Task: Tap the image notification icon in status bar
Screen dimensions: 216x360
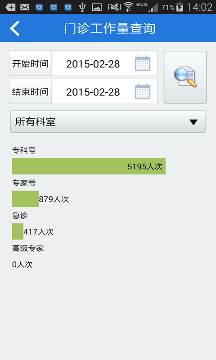Action: 97,7
